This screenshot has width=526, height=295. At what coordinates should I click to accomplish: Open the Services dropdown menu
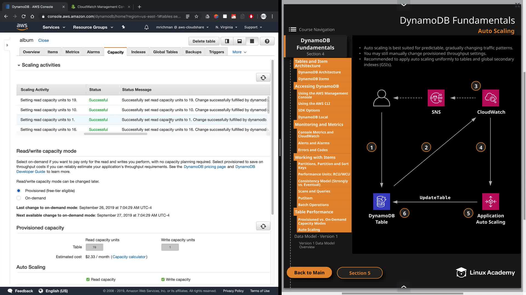[54, 27]
